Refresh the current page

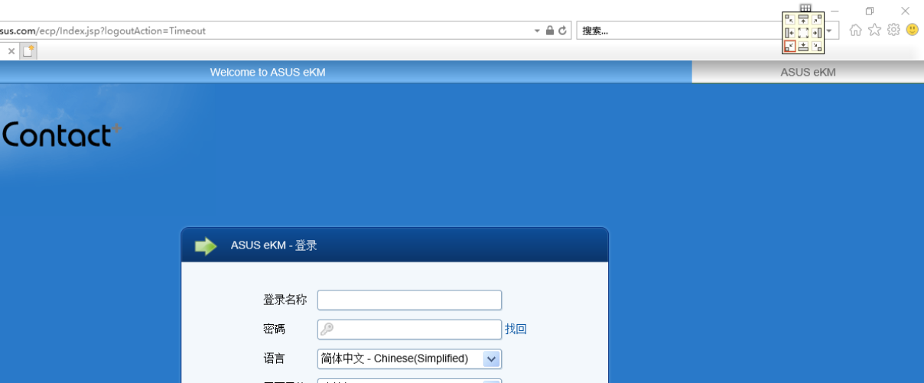(x=562, y=31)
